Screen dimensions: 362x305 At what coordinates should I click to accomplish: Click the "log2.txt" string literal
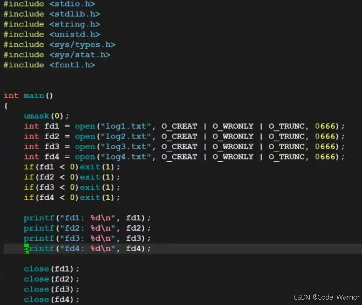coord(126,136)
